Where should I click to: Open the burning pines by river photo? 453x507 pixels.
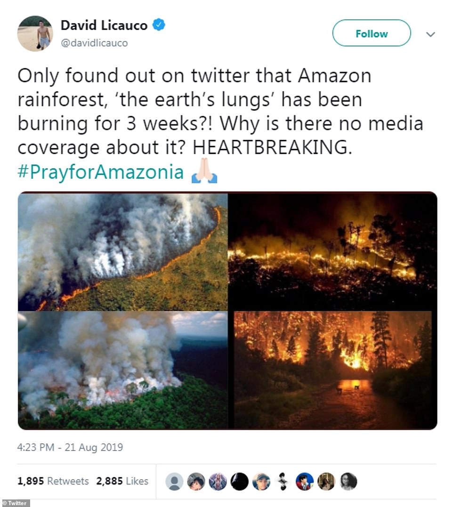click(332, 370)
